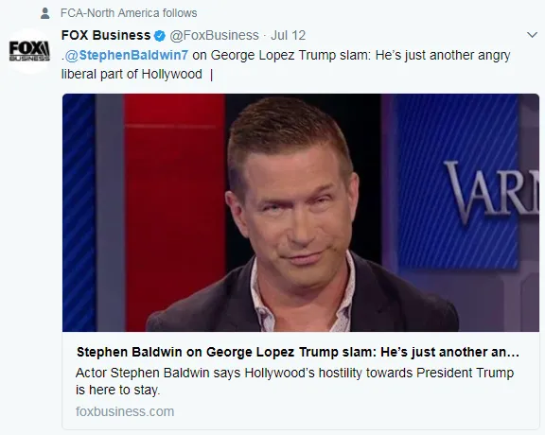Viewport: 545px width, 435px height.
Task: Open the Jul 12 tweet timestamp
Action: click(288, 35)
